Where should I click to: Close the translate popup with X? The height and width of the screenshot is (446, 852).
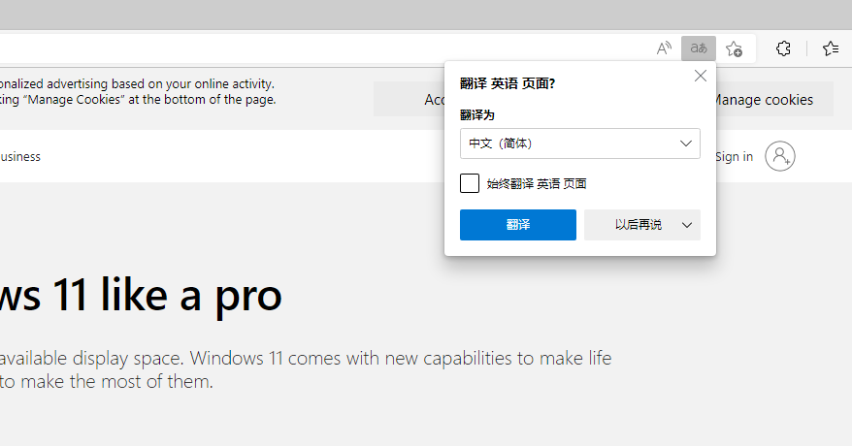pyautogui.click(x=701, y=76)
